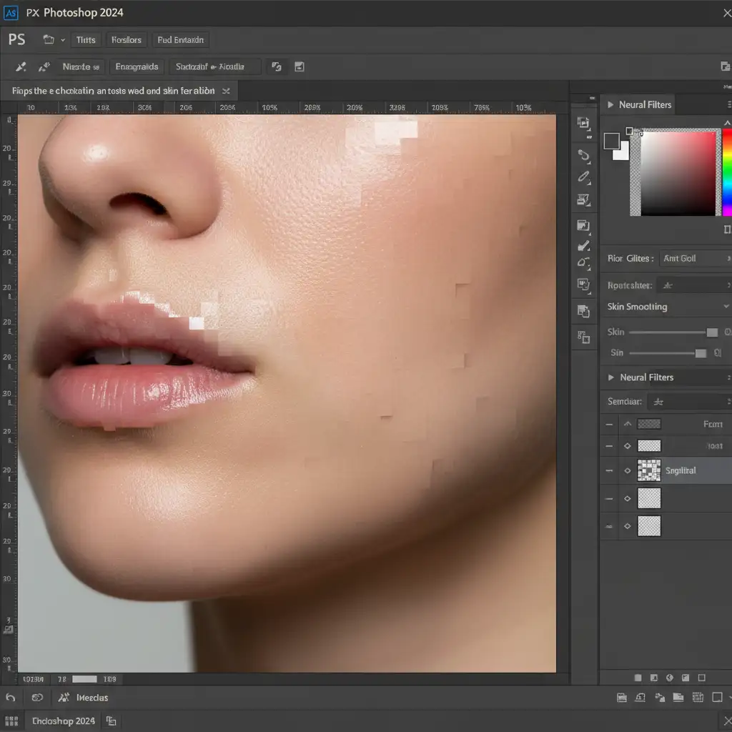This screenshot has width=732, height=732.
Task: Click the Nisazte button in the options bar
Action: 80,66
